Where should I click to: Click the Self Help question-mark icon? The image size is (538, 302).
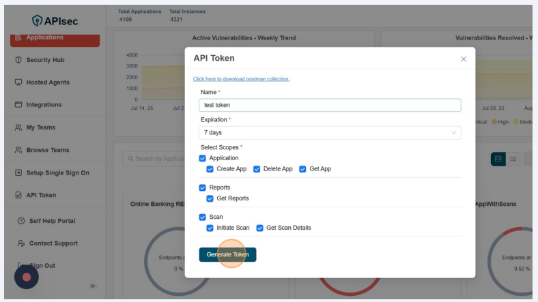(x=21, y=221)
